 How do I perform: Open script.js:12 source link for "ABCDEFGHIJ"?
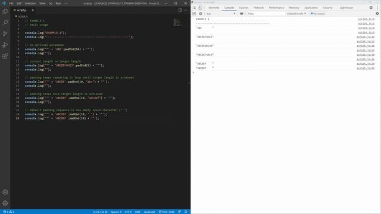[x=366, y=37]
